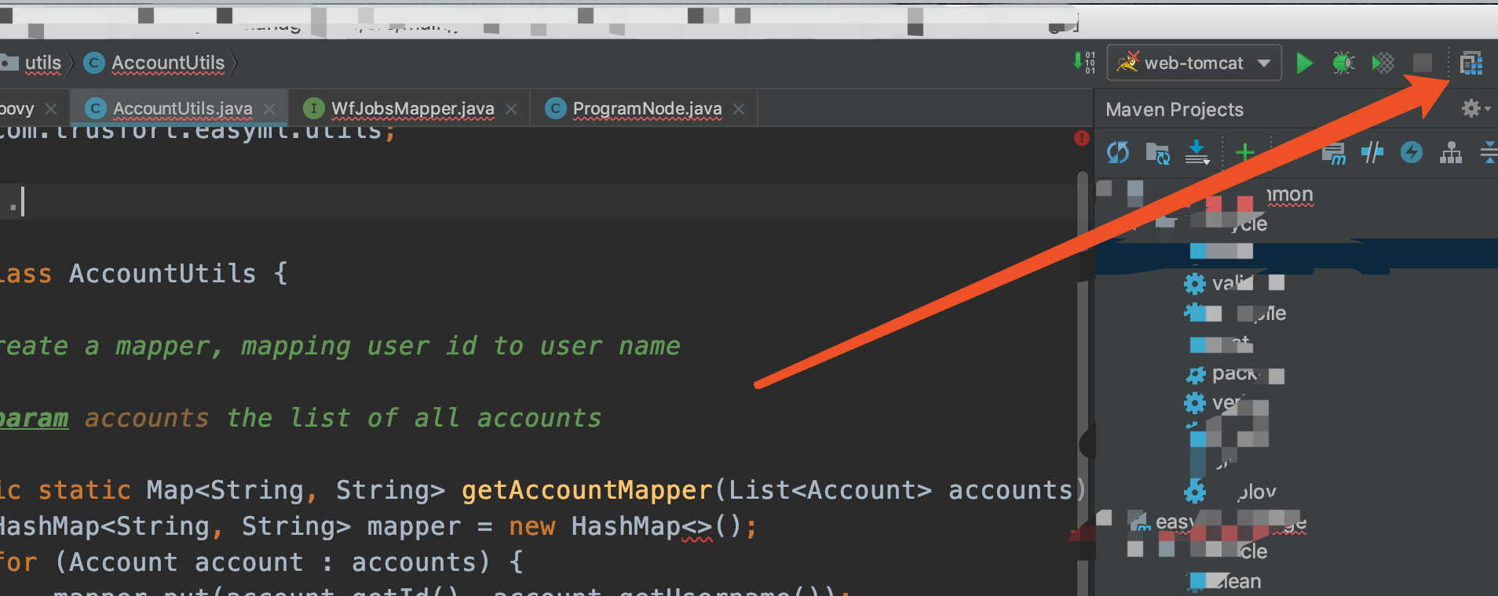The width and height of the screenshot is (1498, 596).
Task: Click the AccountUtils breadcrumb class
Action: pyautogui.click(x=155, y=63)
